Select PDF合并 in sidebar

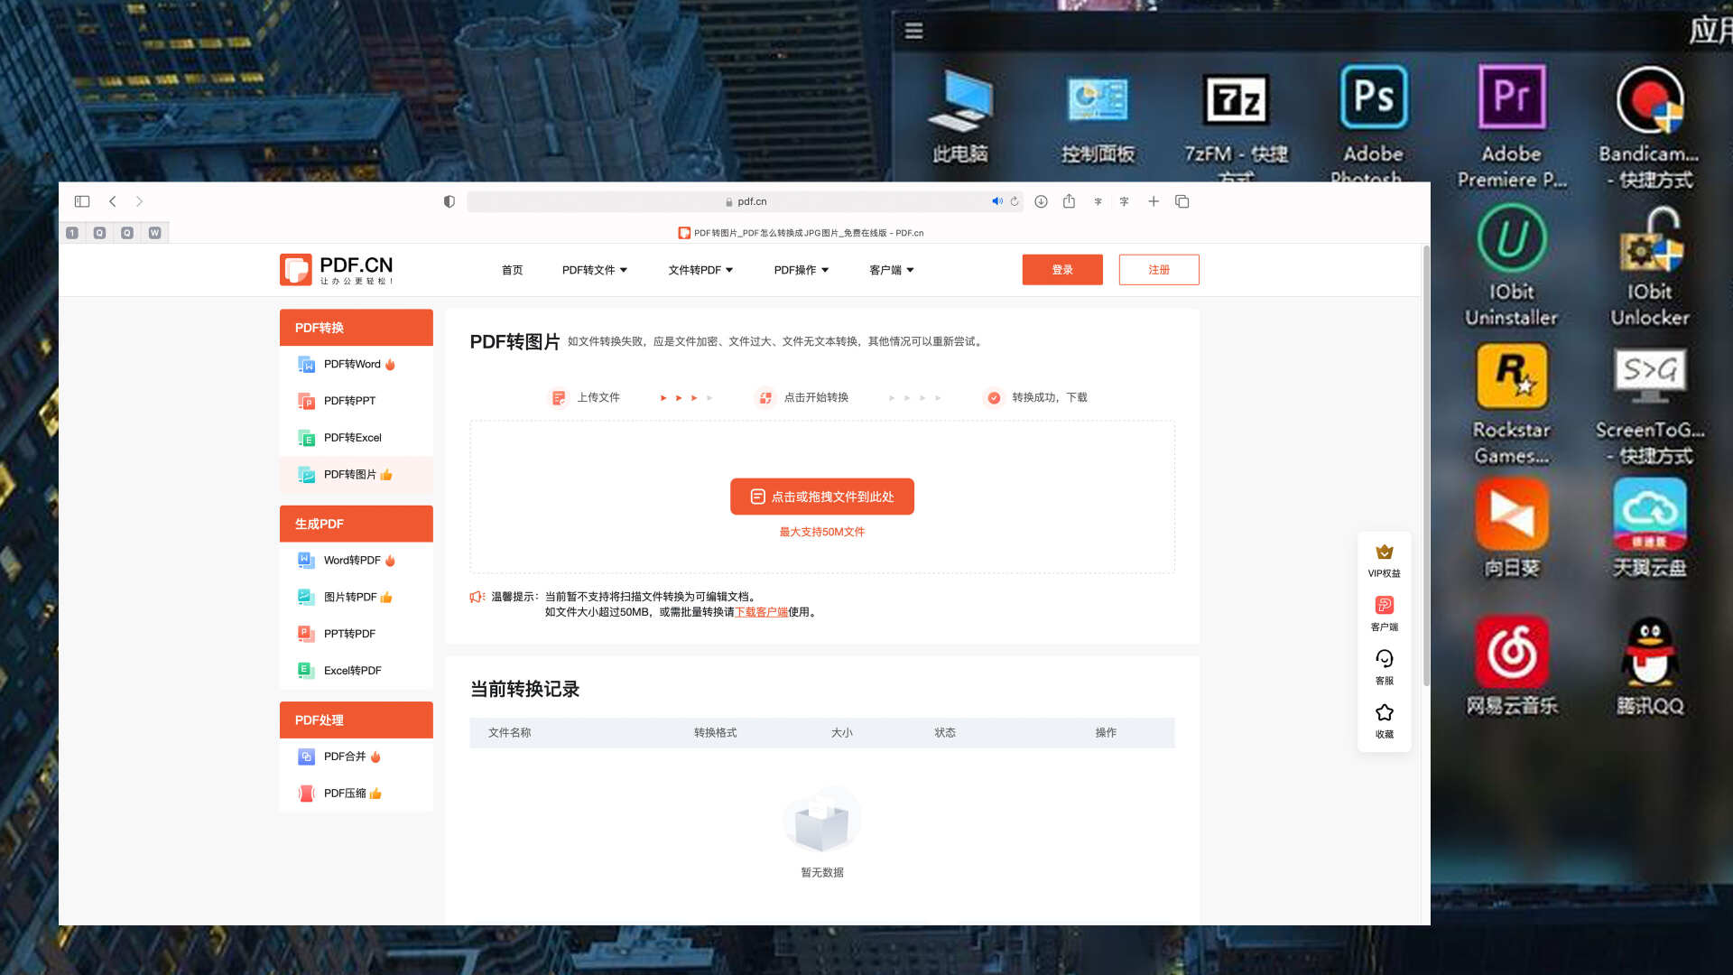pos(357,757)
